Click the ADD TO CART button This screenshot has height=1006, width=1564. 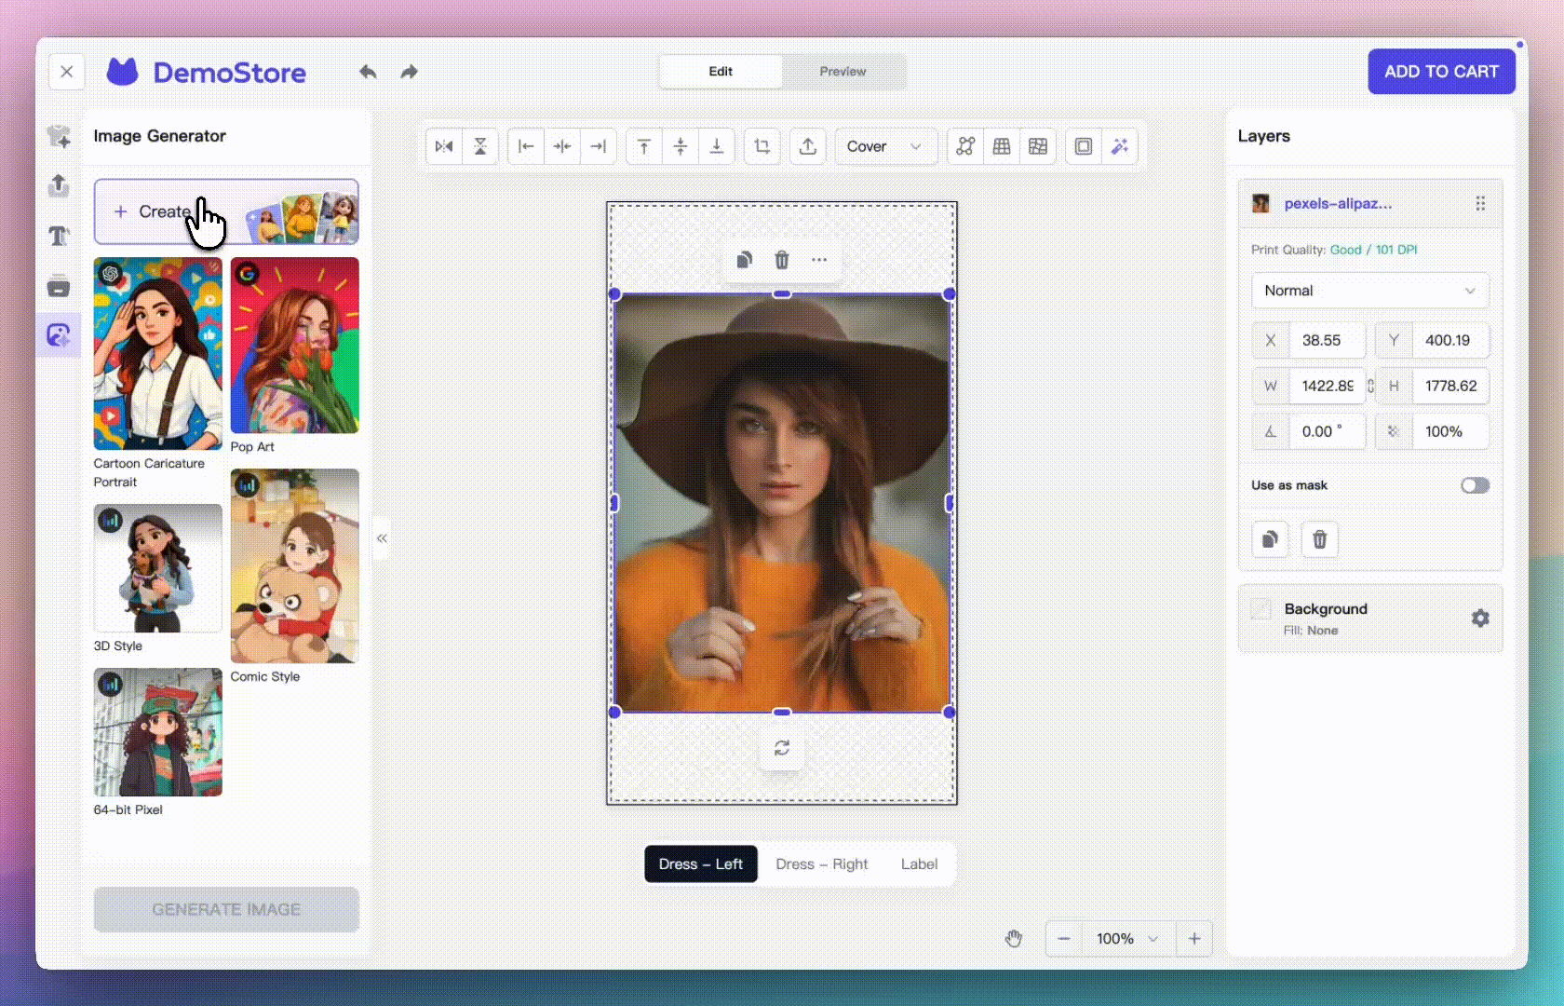tap(1440, 72)
